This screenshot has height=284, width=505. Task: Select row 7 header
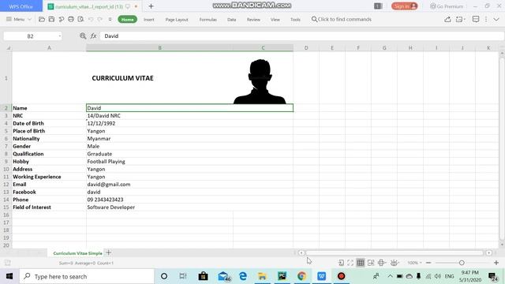point(6,146)
